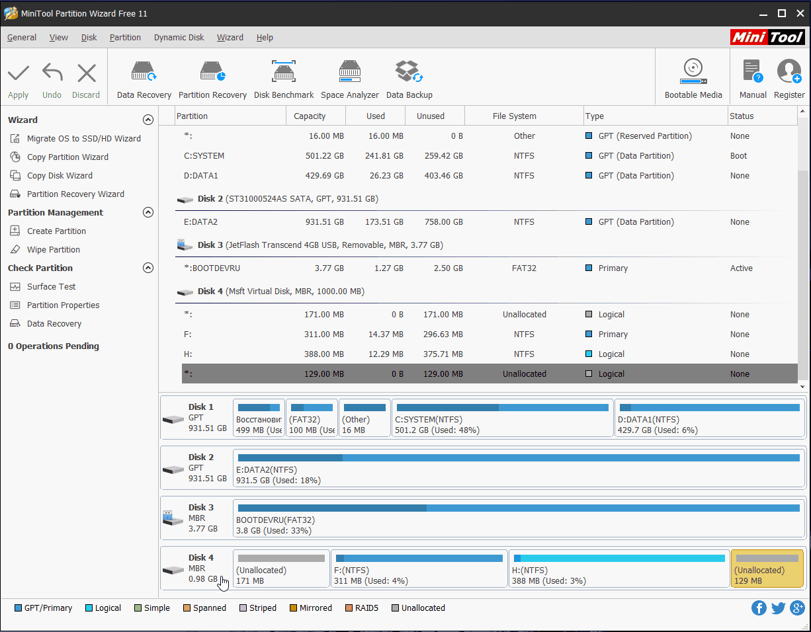Image resolution: width=811 pixels, height=632 pixels.
Task: Open MiniTool Facebook page icon
Action: pos(759,608)
